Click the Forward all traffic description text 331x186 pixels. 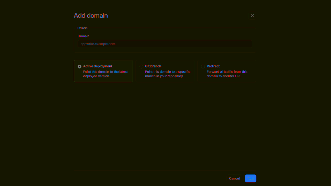[x=227, y=74]
